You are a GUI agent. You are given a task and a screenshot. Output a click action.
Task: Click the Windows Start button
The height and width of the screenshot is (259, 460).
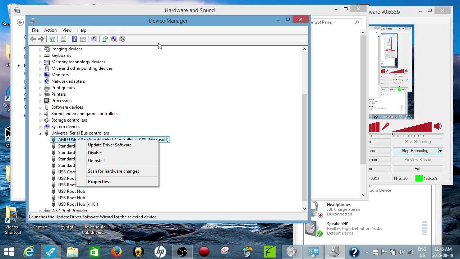pyautogui.click(x=9, y=251)
